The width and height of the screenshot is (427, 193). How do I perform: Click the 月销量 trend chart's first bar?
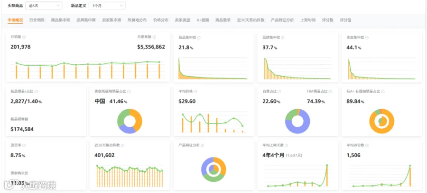17,71
